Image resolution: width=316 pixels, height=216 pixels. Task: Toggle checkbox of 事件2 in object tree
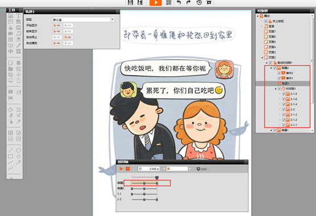point(279,73)
